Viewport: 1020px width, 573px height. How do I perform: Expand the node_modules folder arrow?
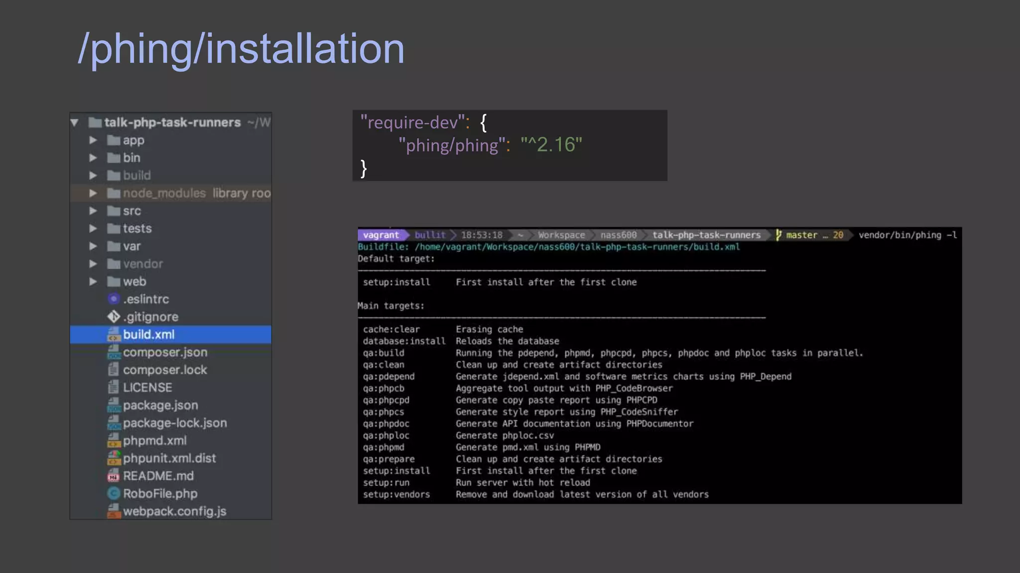click(x=93, y=193)
